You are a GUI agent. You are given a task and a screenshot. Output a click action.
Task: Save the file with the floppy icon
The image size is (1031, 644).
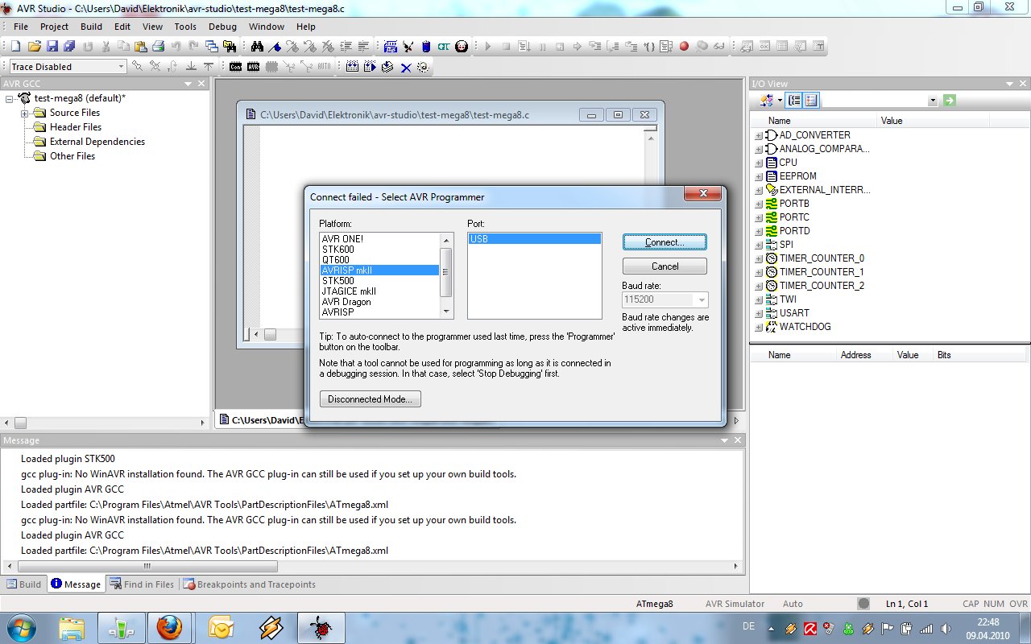pyautogui.click(x=52, y=46)
